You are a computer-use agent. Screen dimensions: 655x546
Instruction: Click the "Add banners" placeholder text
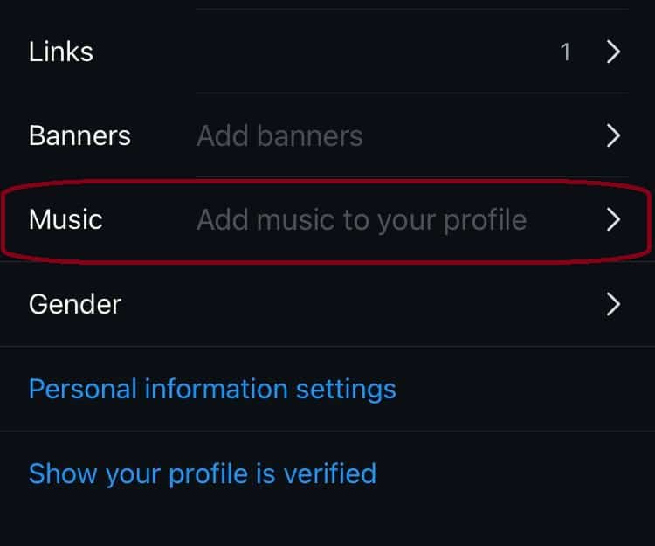coord(279,136)
